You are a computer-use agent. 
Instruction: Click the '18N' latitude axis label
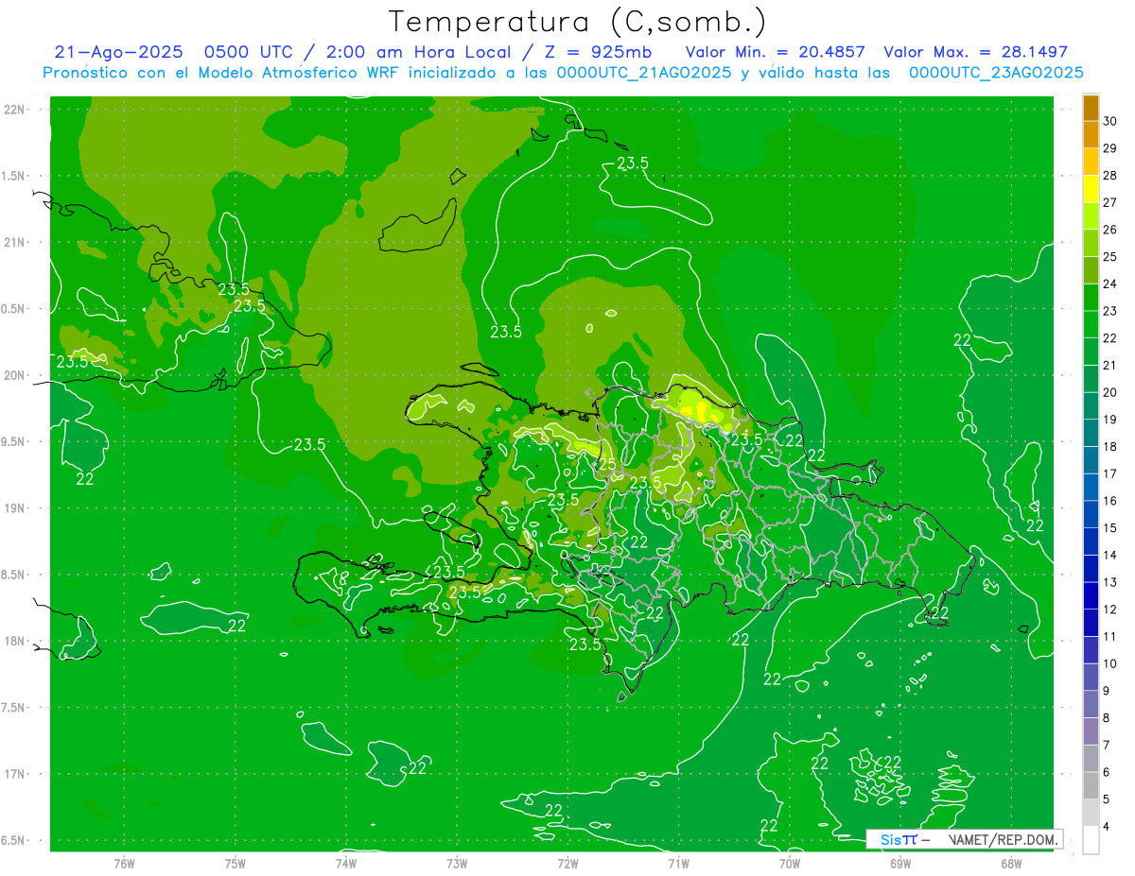pos(13,642)
